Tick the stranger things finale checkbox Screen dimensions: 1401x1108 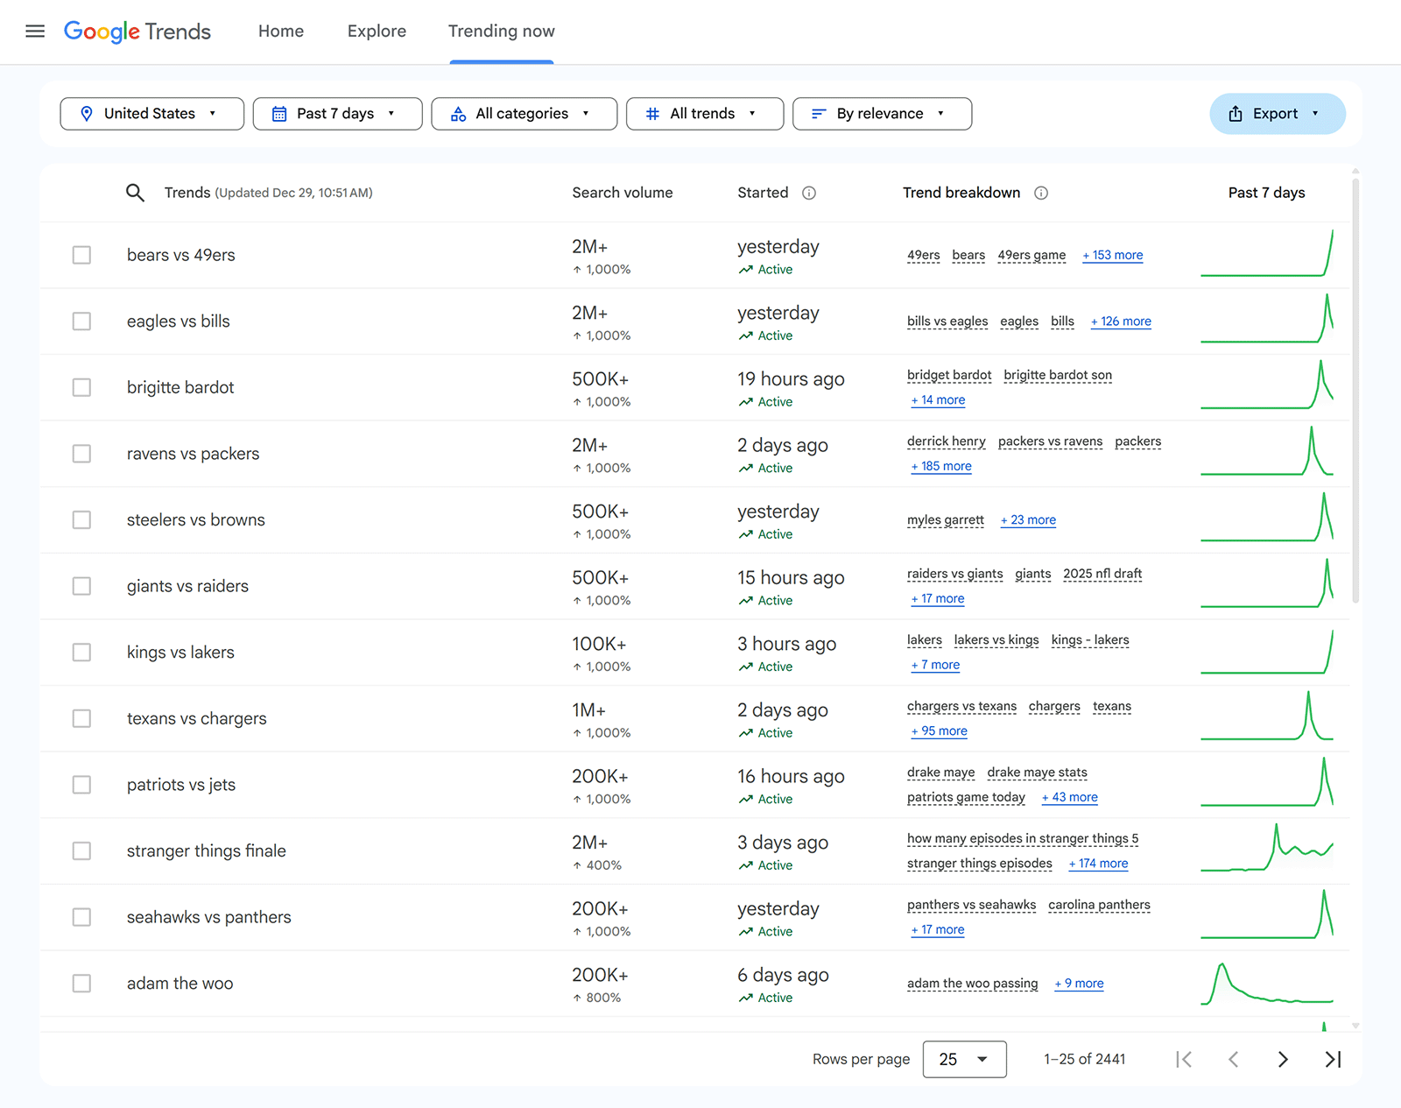(x=81, y=850)
